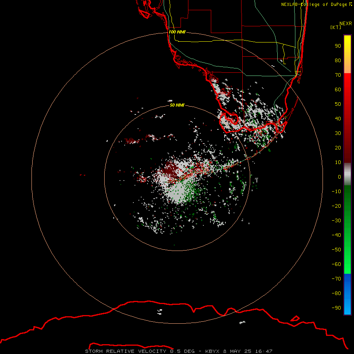The image size is (354, 354).
Task: Click the bright green segment of color scale
Action: [347, 229]
